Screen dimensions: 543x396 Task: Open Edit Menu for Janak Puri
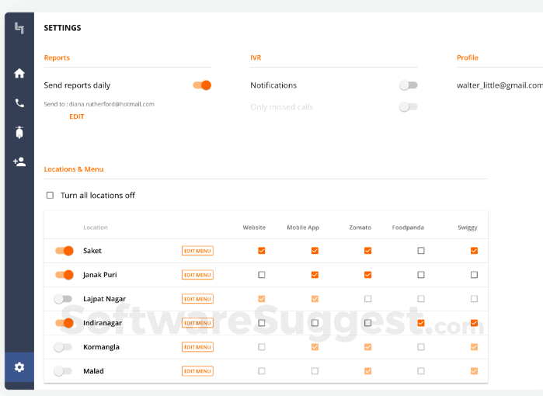(197, 275)
